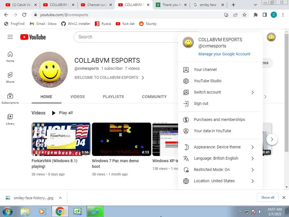Screen dimensions: 289x217
Task: Share this page from address bar
Action: pos(235,15)
